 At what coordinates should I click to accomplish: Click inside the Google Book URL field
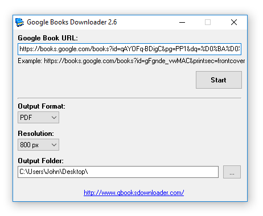click(129, 49)
